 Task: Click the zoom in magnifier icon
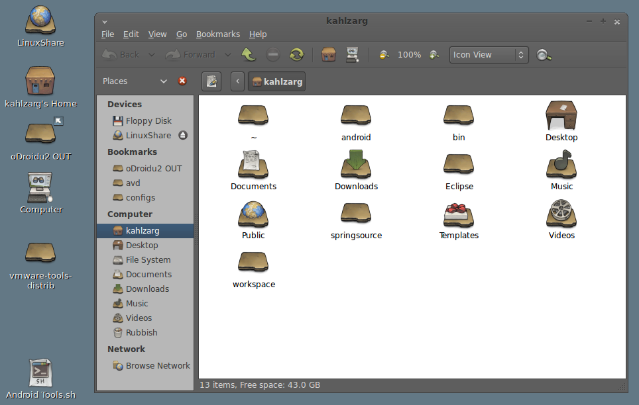click(434, 55)
